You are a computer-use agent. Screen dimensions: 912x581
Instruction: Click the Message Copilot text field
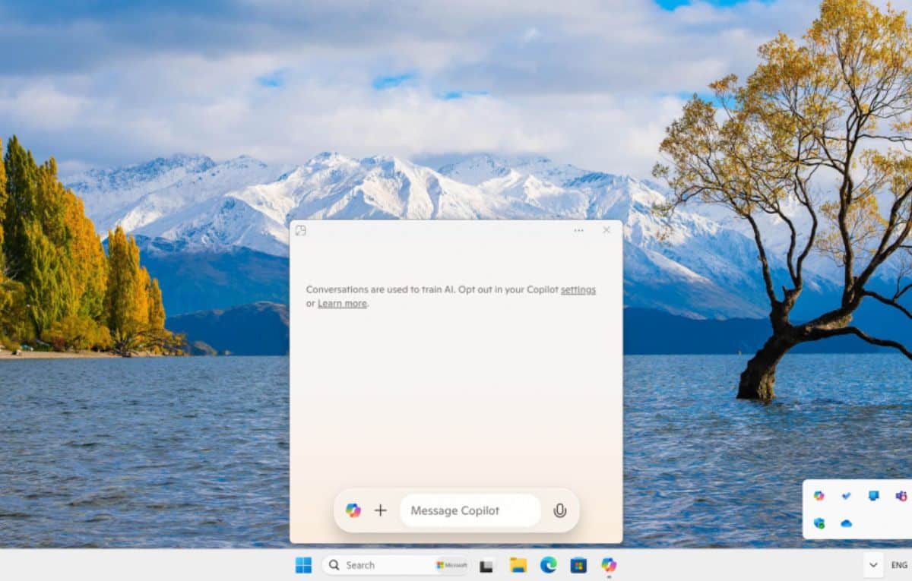(x=470, y=510)
